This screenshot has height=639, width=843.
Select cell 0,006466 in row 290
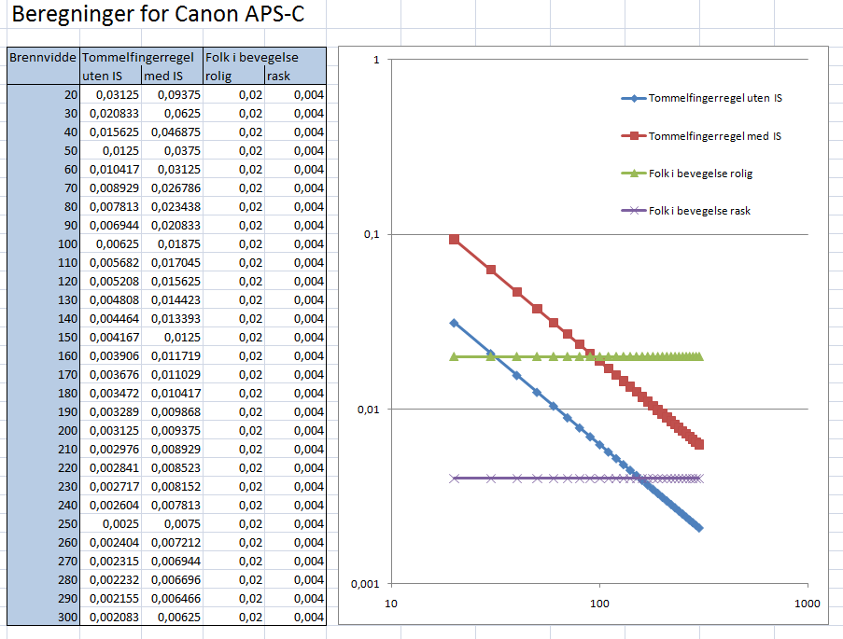(173, 598)
